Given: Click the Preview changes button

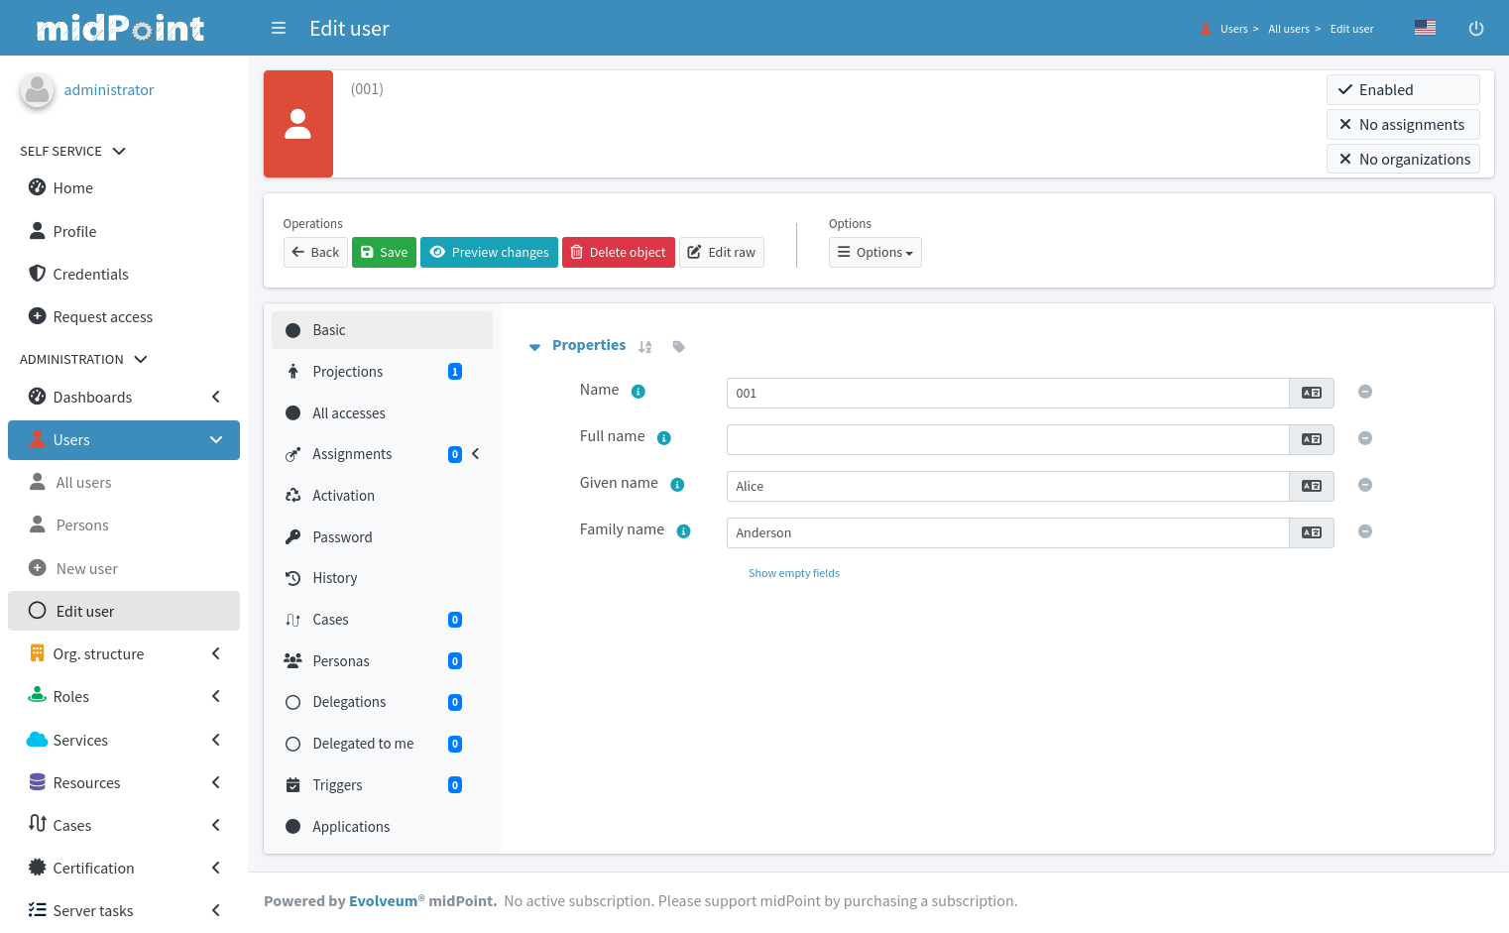Looking at the screenshot, I should [489, 253].
